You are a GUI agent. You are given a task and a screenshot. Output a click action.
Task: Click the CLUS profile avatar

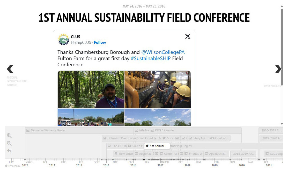coord(63,39)
